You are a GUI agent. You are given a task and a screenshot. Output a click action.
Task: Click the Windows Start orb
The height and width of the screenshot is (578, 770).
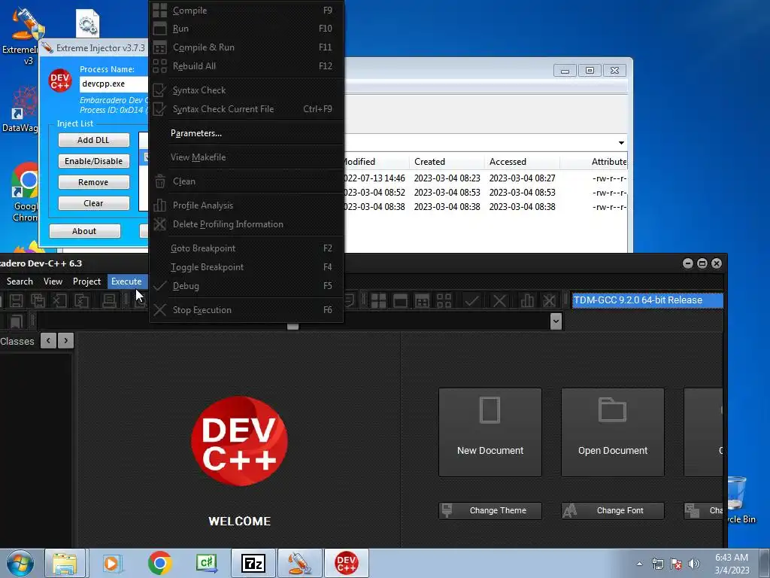[x=20, y=563]
